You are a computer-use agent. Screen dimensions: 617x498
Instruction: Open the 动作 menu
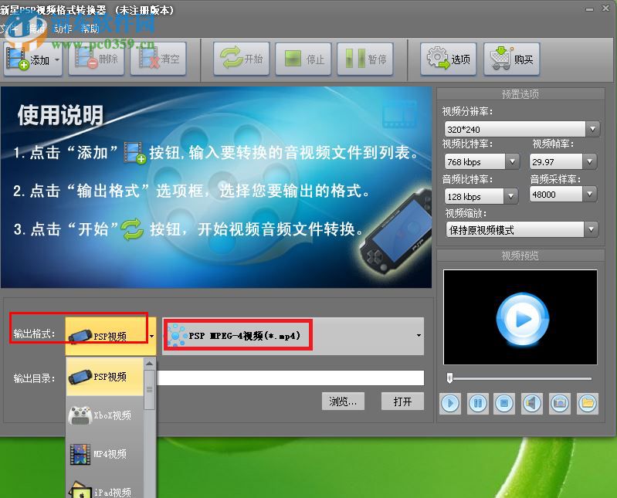point(63,29)
